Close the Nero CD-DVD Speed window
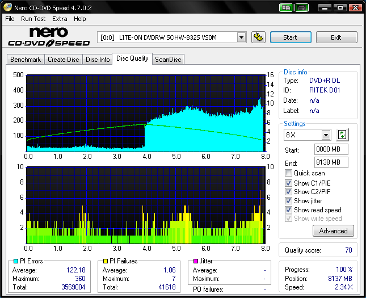The height and width of the screenshot is (298, 366). (x=355, y=8)
